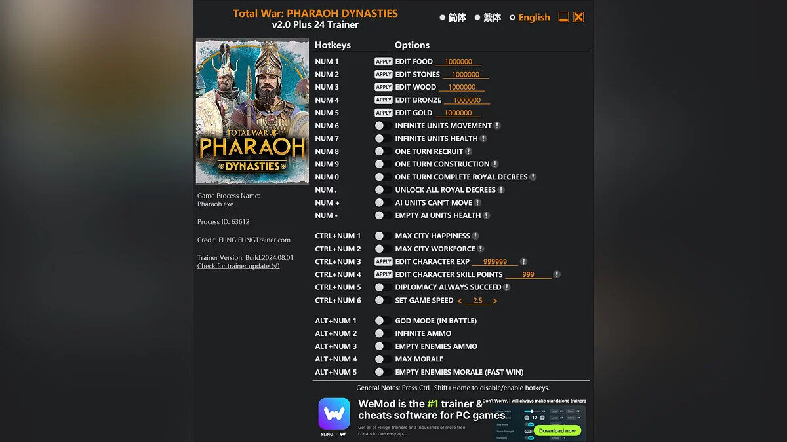Enable Infinite Units Health toggle

[x=383, y=139]
